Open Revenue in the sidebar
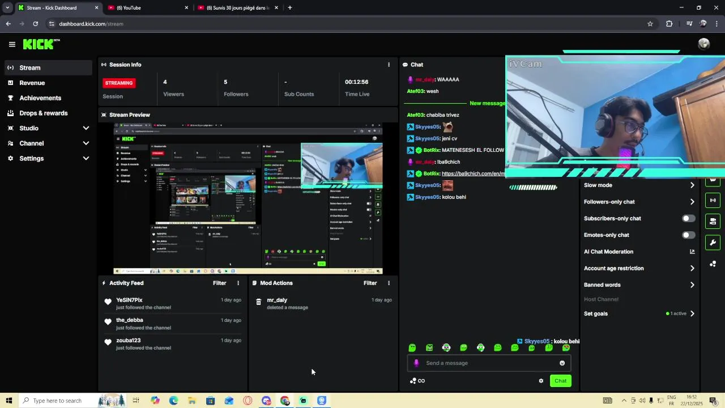The width and height of the screenshot is (725, 408). click(48, 83)
